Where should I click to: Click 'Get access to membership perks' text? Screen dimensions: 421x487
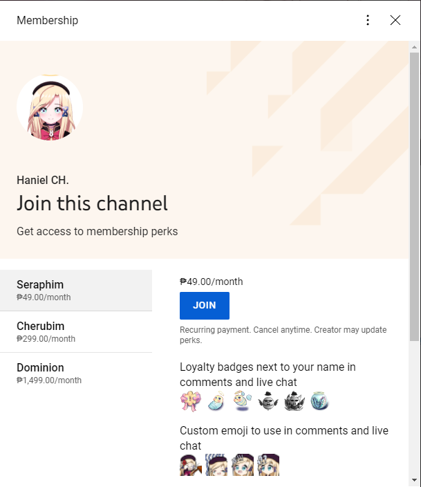click(x=97, y=231)
